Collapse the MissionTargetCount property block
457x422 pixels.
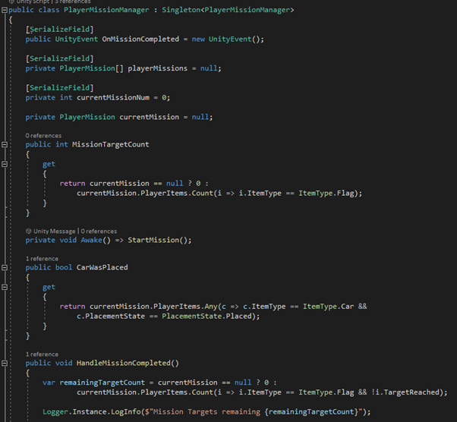coord(5,144)
